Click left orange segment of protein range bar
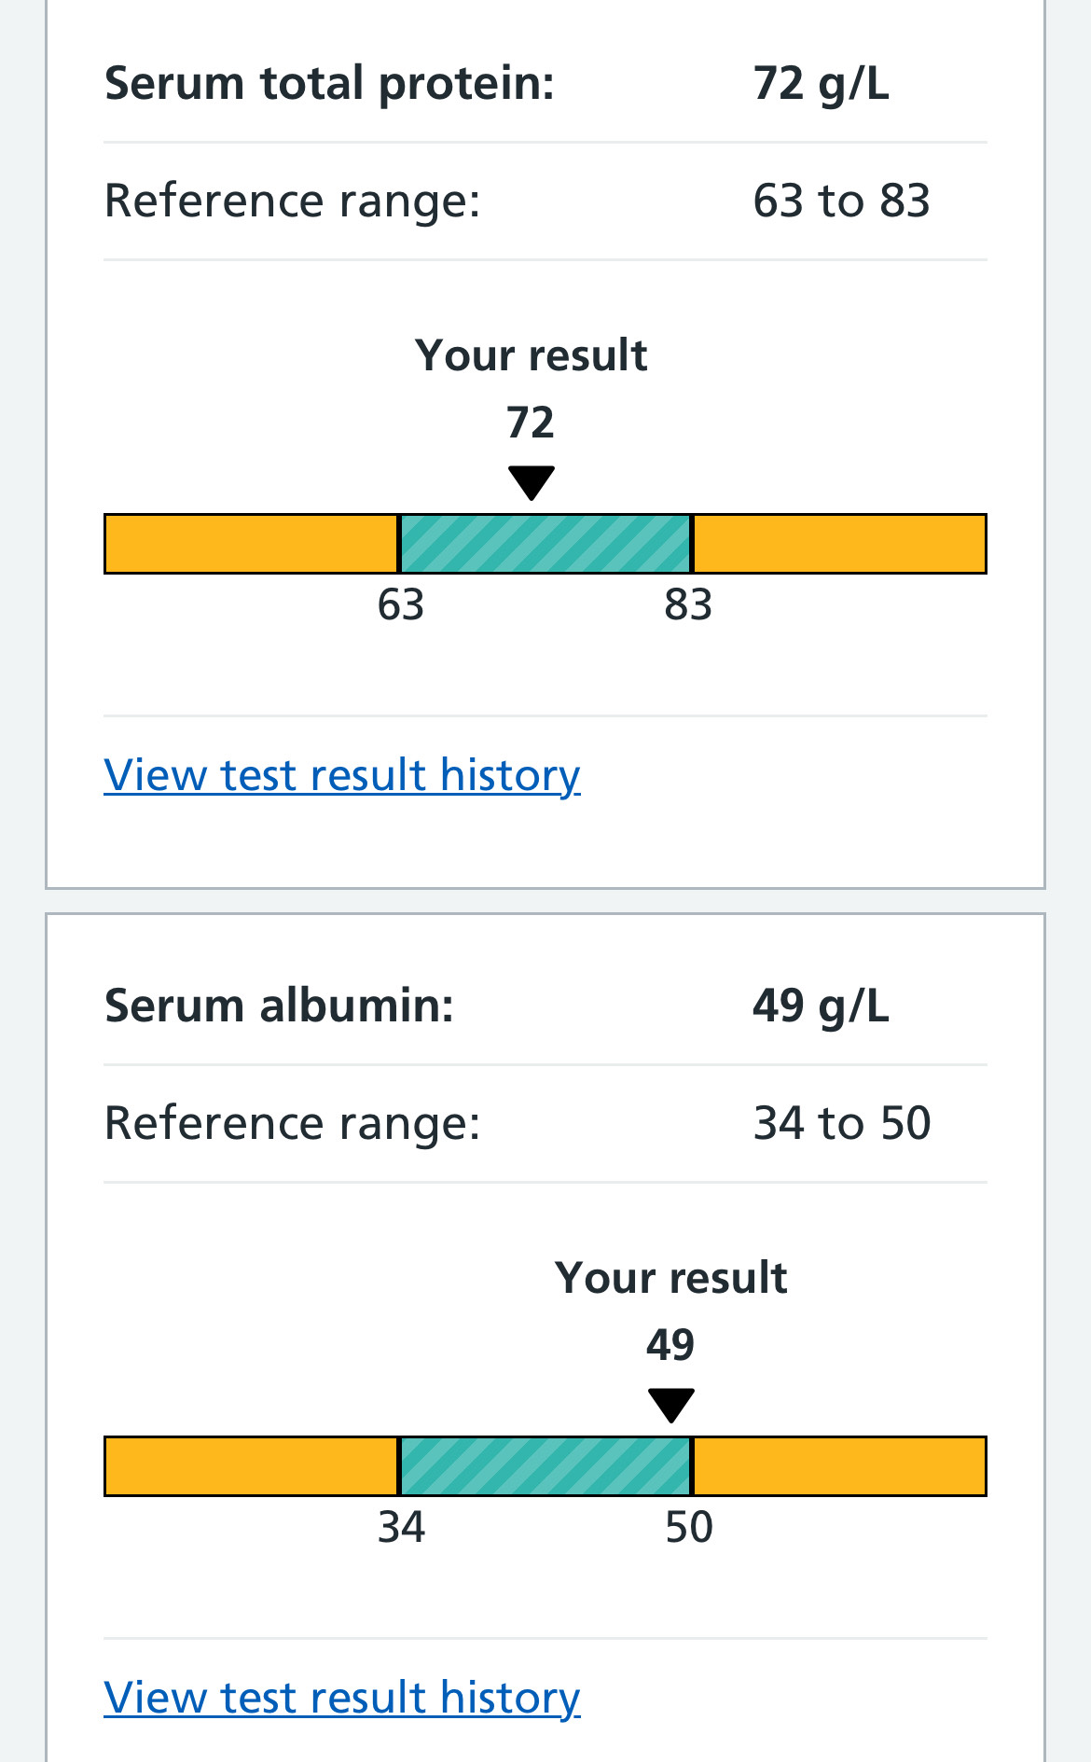Image resolution: width=1091 pixels, height=1762 pixels. (251, 544)
